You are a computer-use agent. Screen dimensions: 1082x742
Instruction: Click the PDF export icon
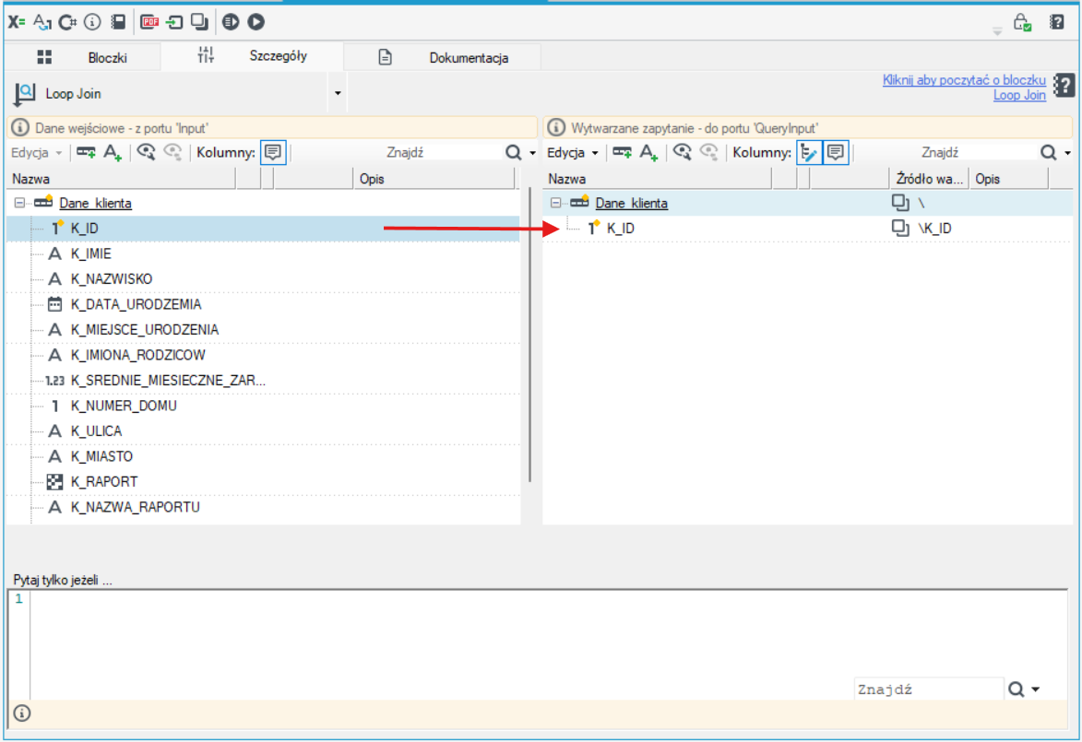click(x=149, y=22)
